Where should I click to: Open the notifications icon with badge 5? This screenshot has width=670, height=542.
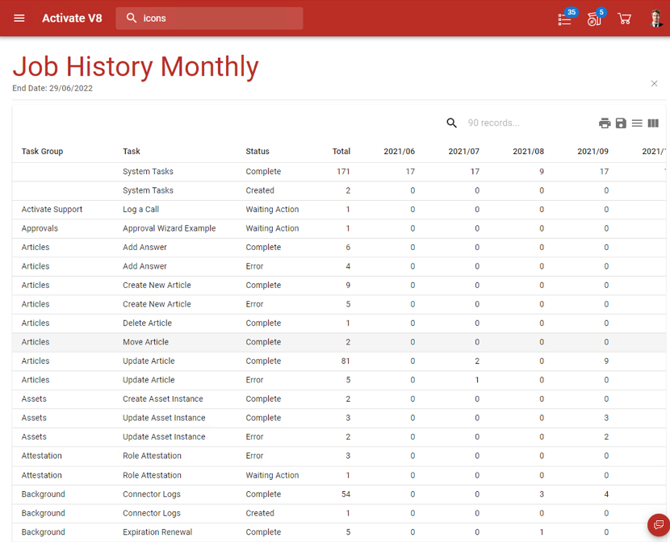(x=594, y=19)
